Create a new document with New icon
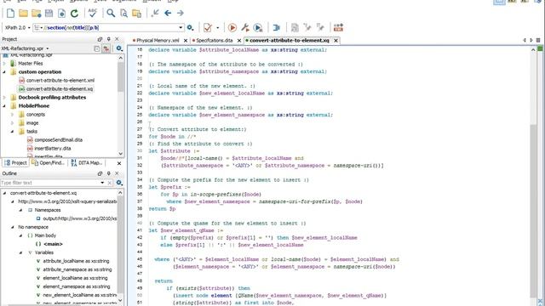Screen dimensions: 545x306 click(10, 14)
